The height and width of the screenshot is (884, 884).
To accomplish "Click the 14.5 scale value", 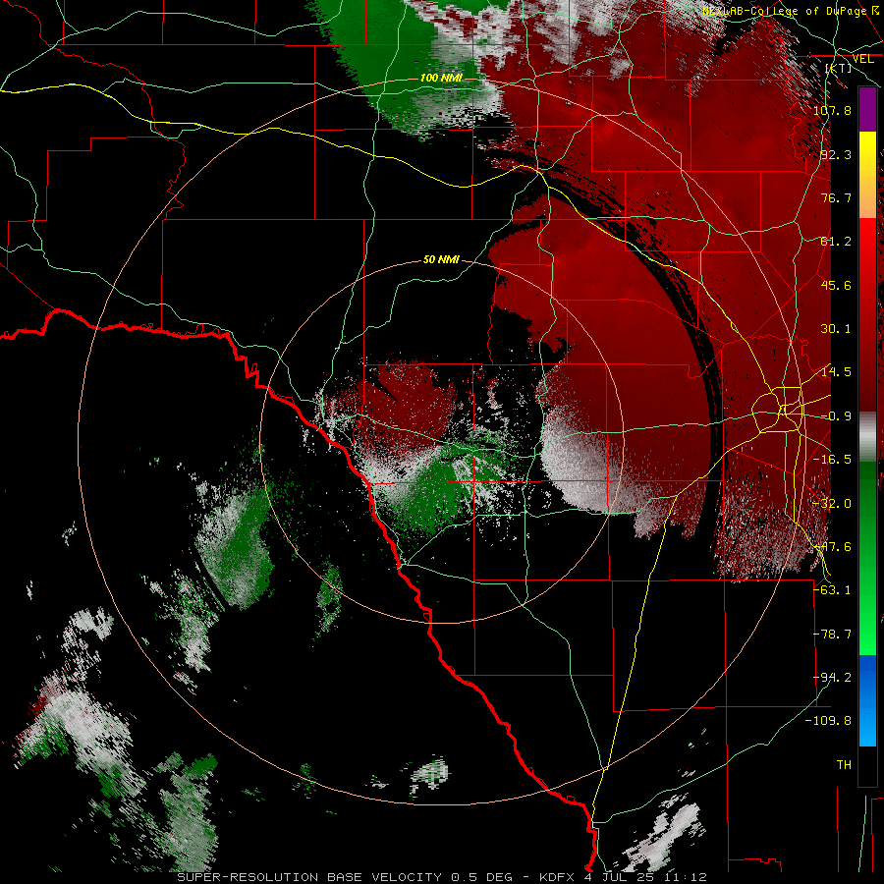I will pos(836,372).
